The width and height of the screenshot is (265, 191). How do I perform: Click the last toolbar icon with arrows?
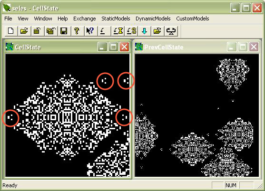tap(171, 31)
